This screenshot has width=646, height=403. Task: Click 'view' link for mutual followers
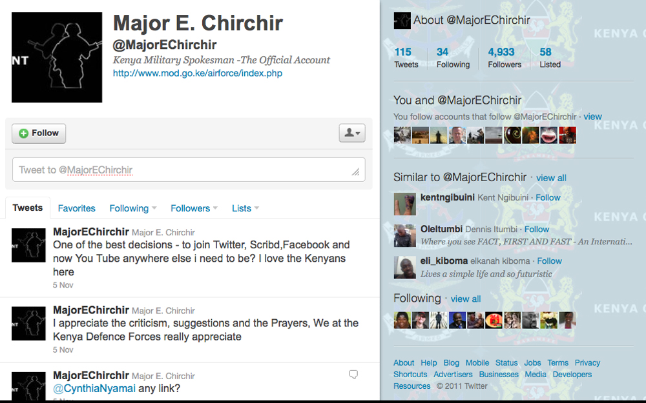pyautogui.click(x=593, y=116)
